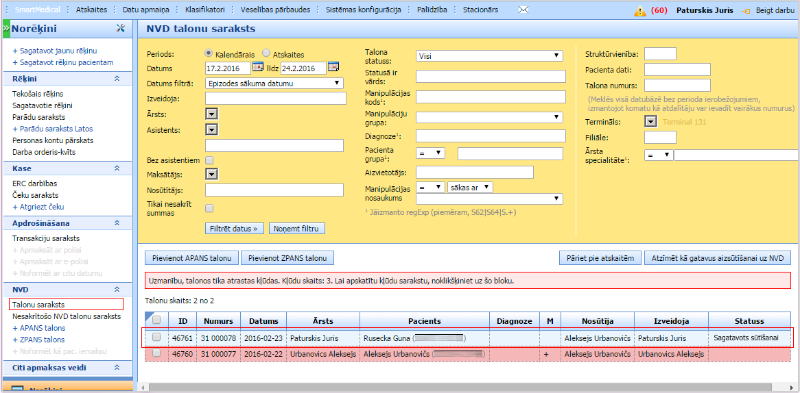
Task: Open calendar picker for end date
Action: (333, 67)
